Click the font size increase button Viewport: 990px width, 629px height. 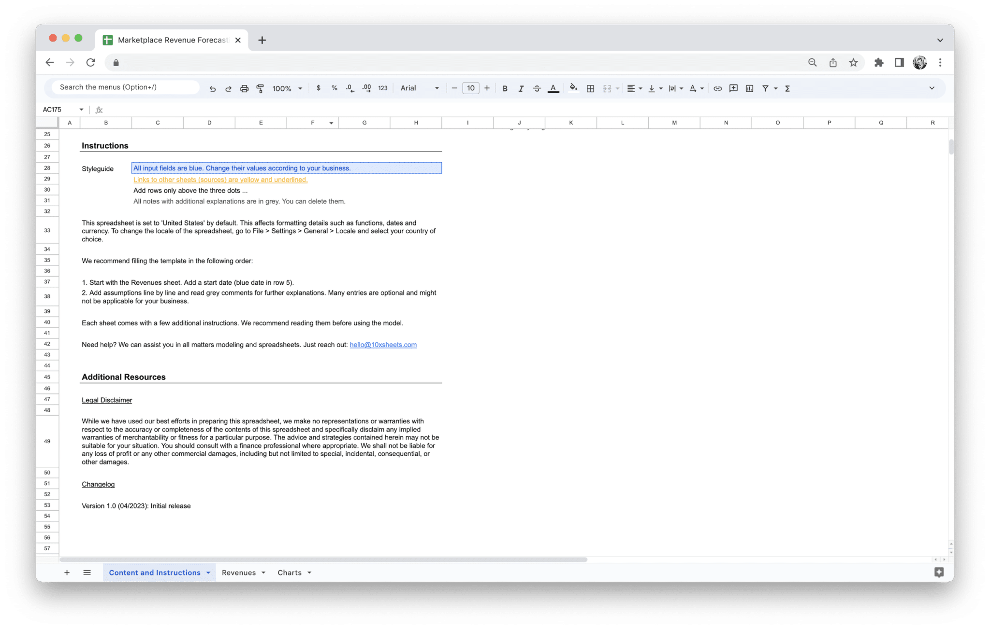487,88
